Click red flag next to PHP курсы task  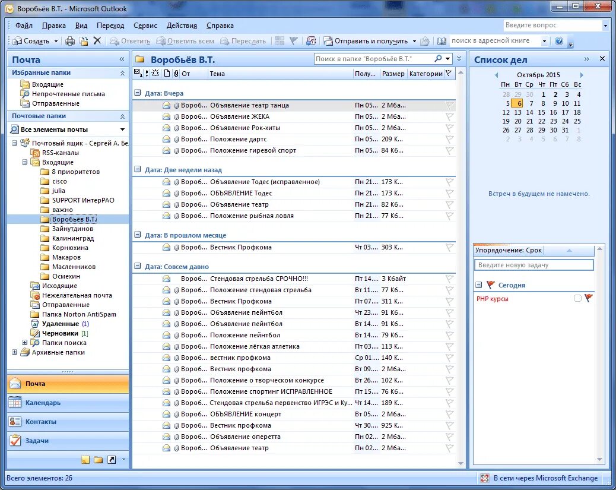(x=588, y=298)
